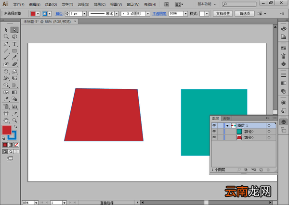The width and height of the screenshot is (289, 205).
Task: Select the Type tool
Action: 14,44
